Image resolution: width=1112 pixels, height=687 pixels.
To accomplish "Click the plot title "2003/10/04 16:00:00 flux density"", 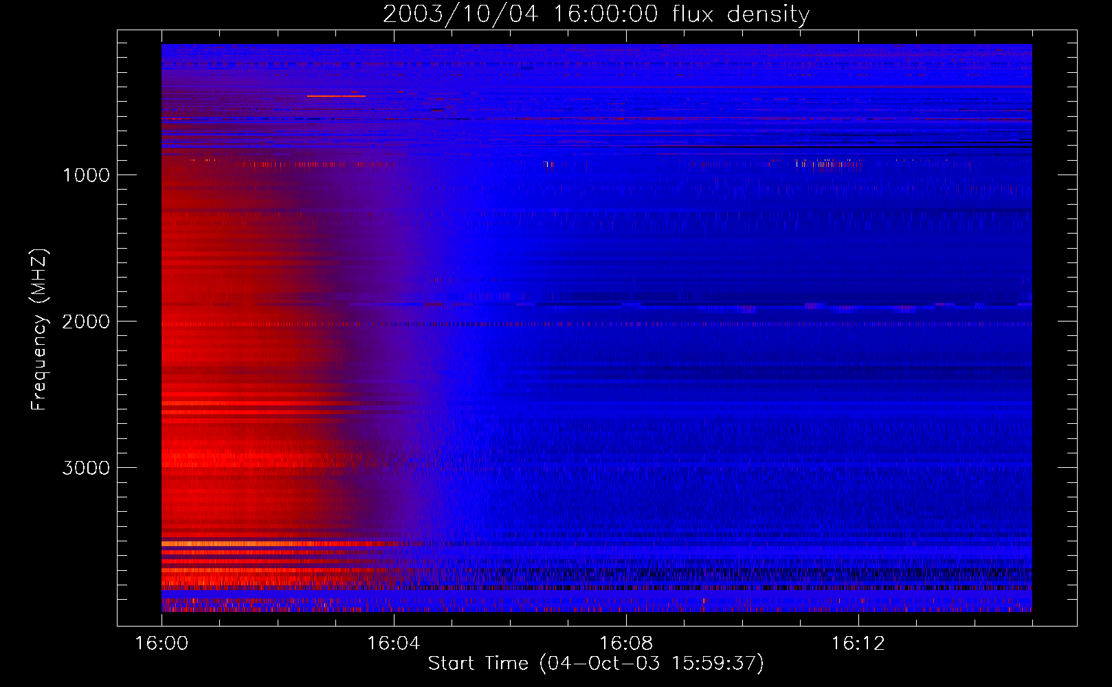I will pos(596,14).
